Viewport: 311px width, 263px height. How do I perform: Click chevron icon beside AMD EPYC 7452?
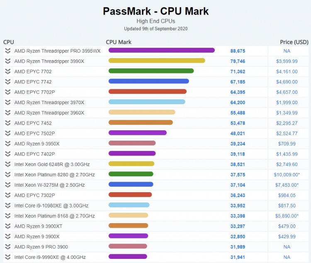[x=8, y=123]
